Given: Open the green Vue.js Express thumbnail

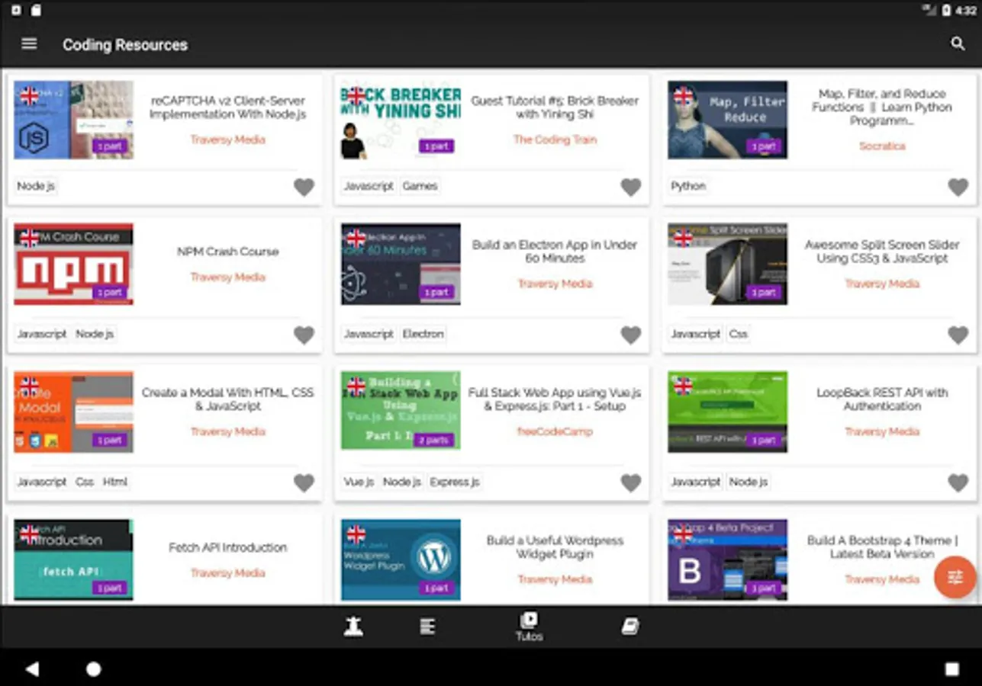Looking at the screenshot, I should [x=401, y=412].
